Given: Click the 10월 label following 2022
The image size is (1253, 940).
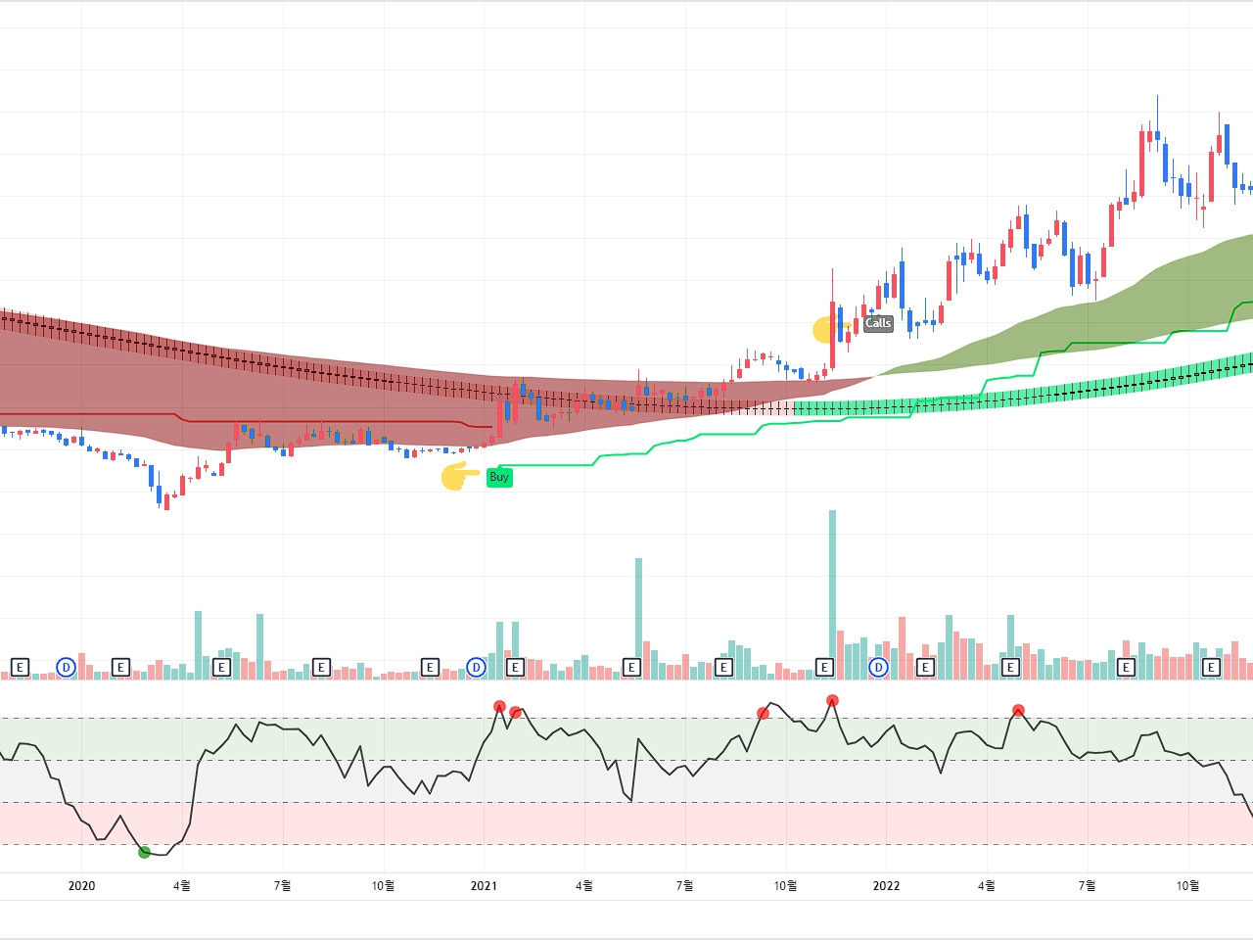Looking at the screenshot, I should 1187,885.
